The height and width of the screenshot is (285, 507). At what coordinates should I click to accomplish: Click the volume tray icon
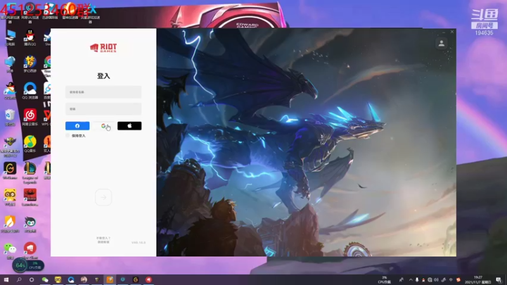pyautogui.click(x=436, y=280)
